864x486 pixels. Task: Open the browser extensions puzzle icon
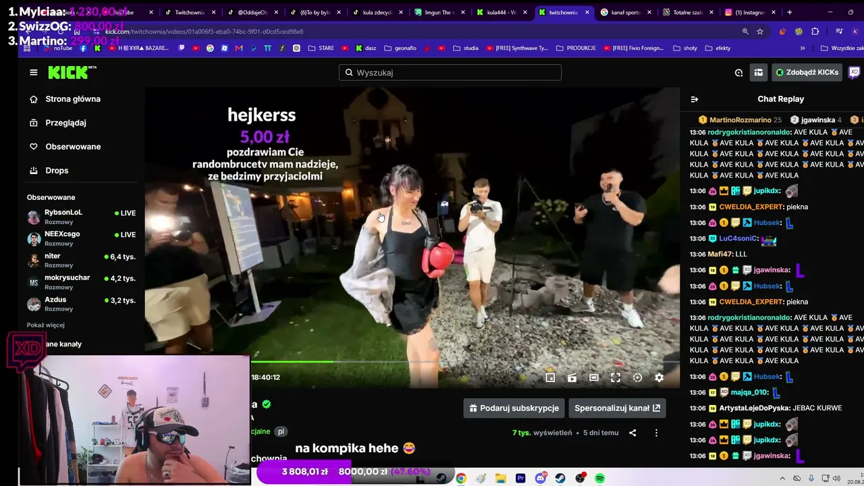point(815,32)
